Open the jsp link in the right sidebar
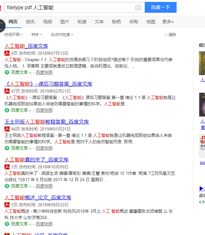Image resolution: width=205 pixels, height=235 pixels. point(202,163)
